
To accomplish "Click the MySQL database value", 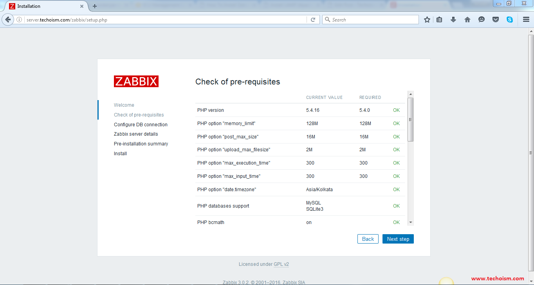I will click(x=314, y=203).
